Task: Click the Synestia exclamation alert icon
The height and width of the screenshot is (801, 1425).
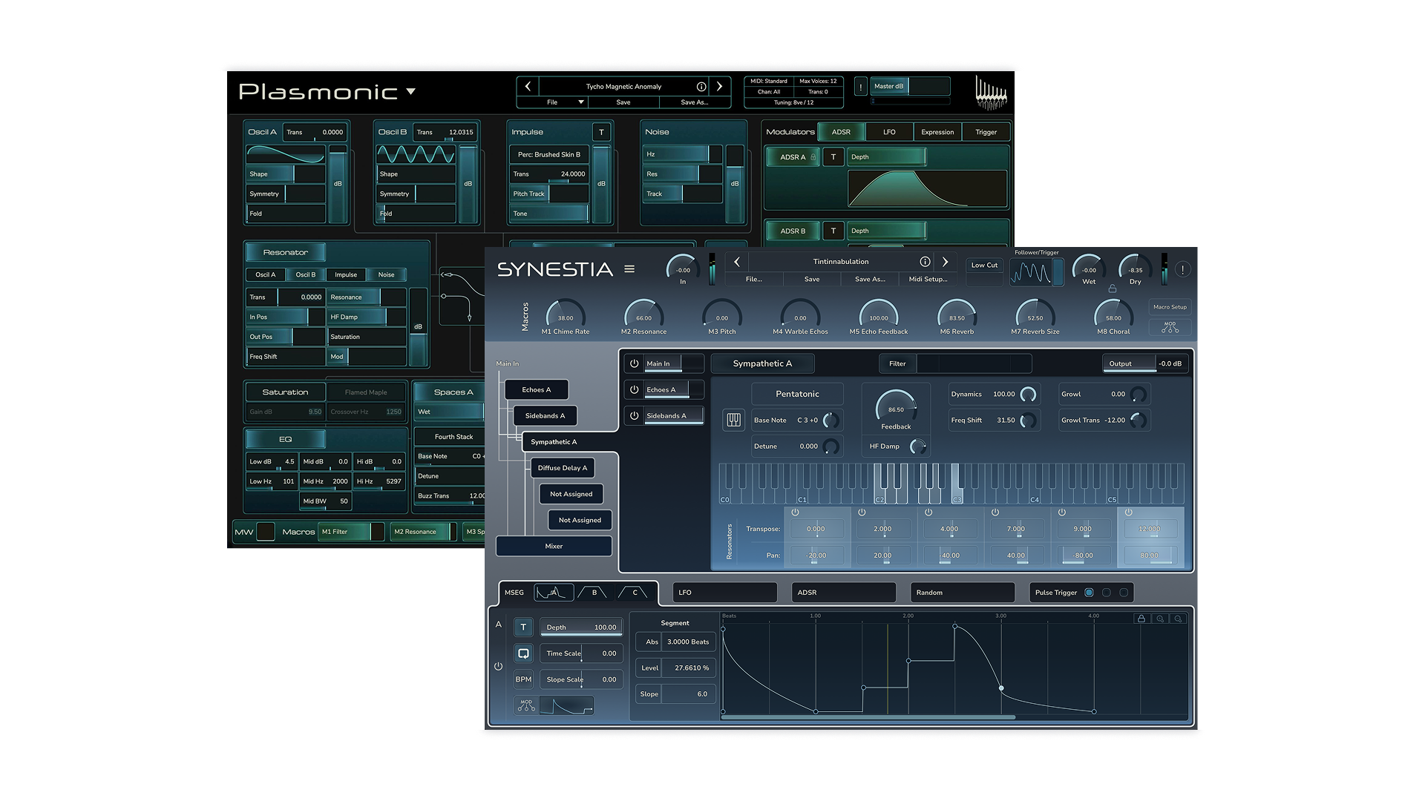Action: [1183, 270]
